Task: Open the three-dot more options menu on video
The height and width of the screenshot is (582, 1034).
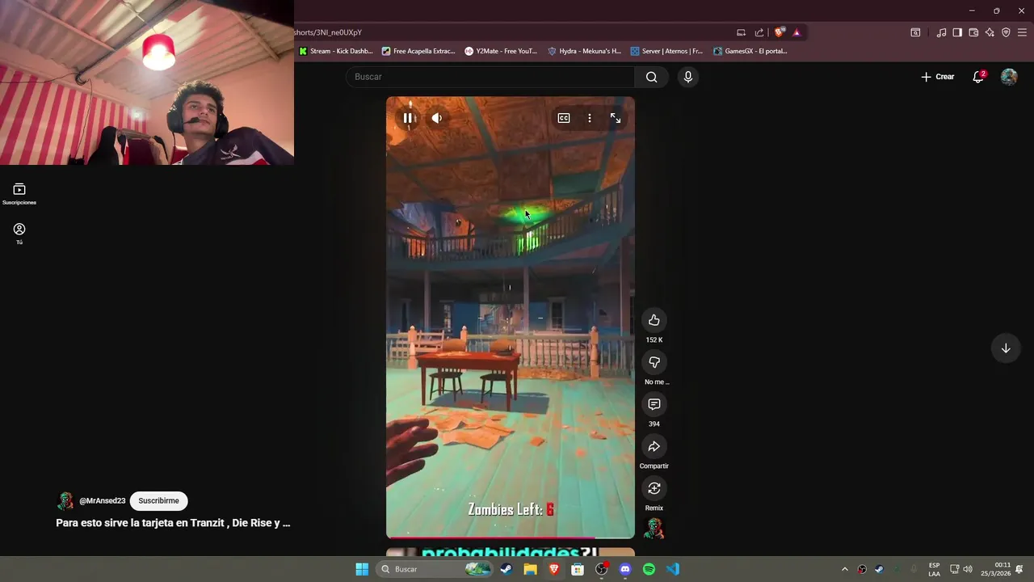Action: [x=590, y=118]
